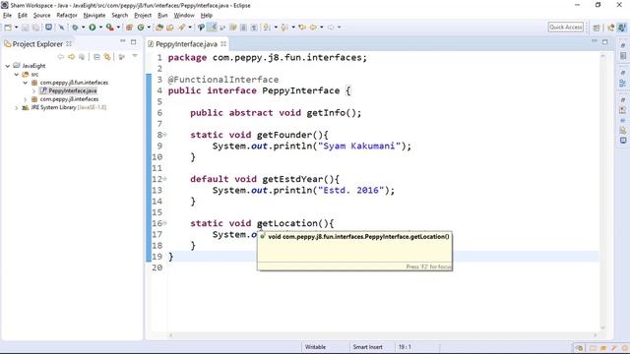Click editor vertical scrollbar down arrow

[x=602, y=327]
